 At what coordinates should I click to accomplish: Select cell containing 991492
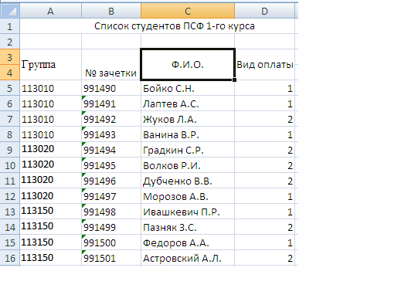111,119
